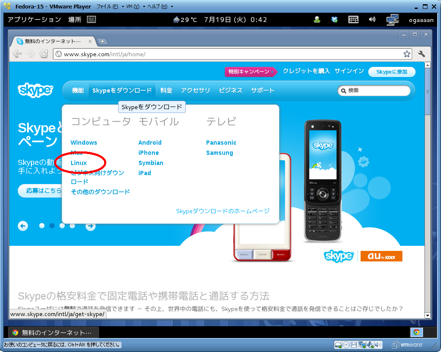Open the Dropbox tray icon
This screenshot has width=441, height=352.
pyautogui.click(x=334, y=19)
